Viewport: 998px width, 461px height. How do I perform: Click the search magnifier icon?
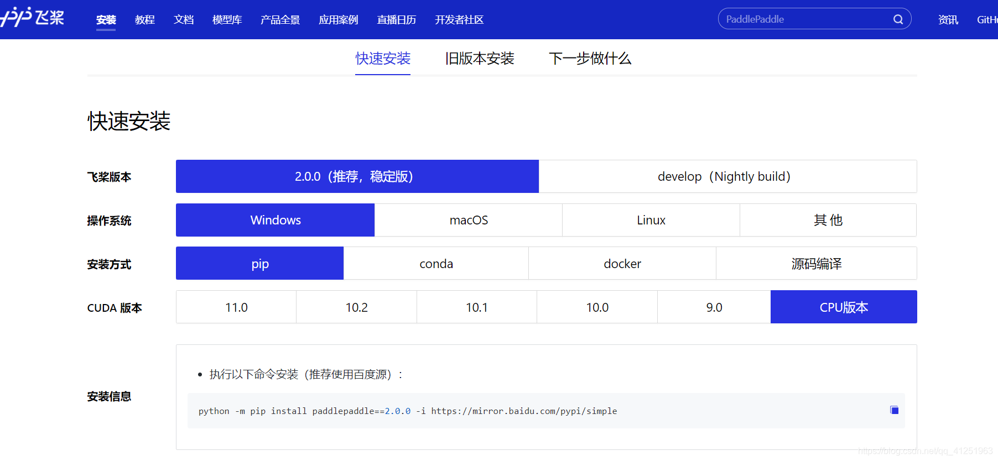point(898,19)
